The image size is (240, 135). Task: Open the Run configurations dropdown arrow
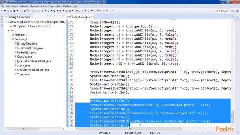coord(51,11)
